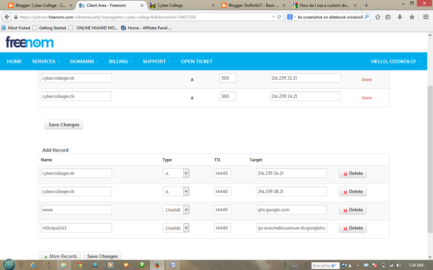Open the bookmarks list icon
This screenshot has width=433, height=270.
(388, 17)
